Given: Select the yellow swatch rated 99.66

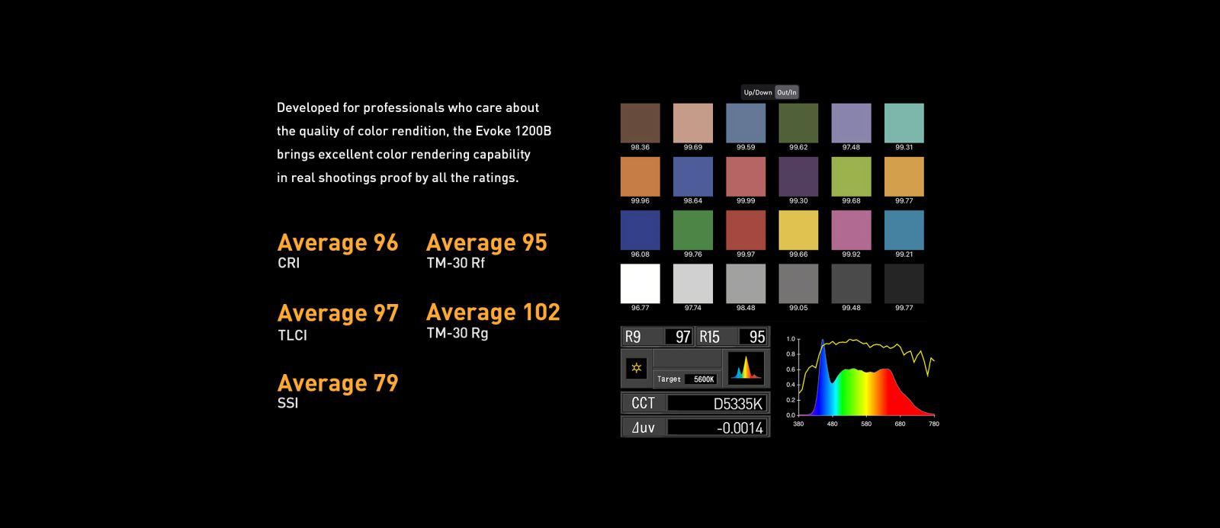Looking at the screenshot, I should tap(798, 230).
